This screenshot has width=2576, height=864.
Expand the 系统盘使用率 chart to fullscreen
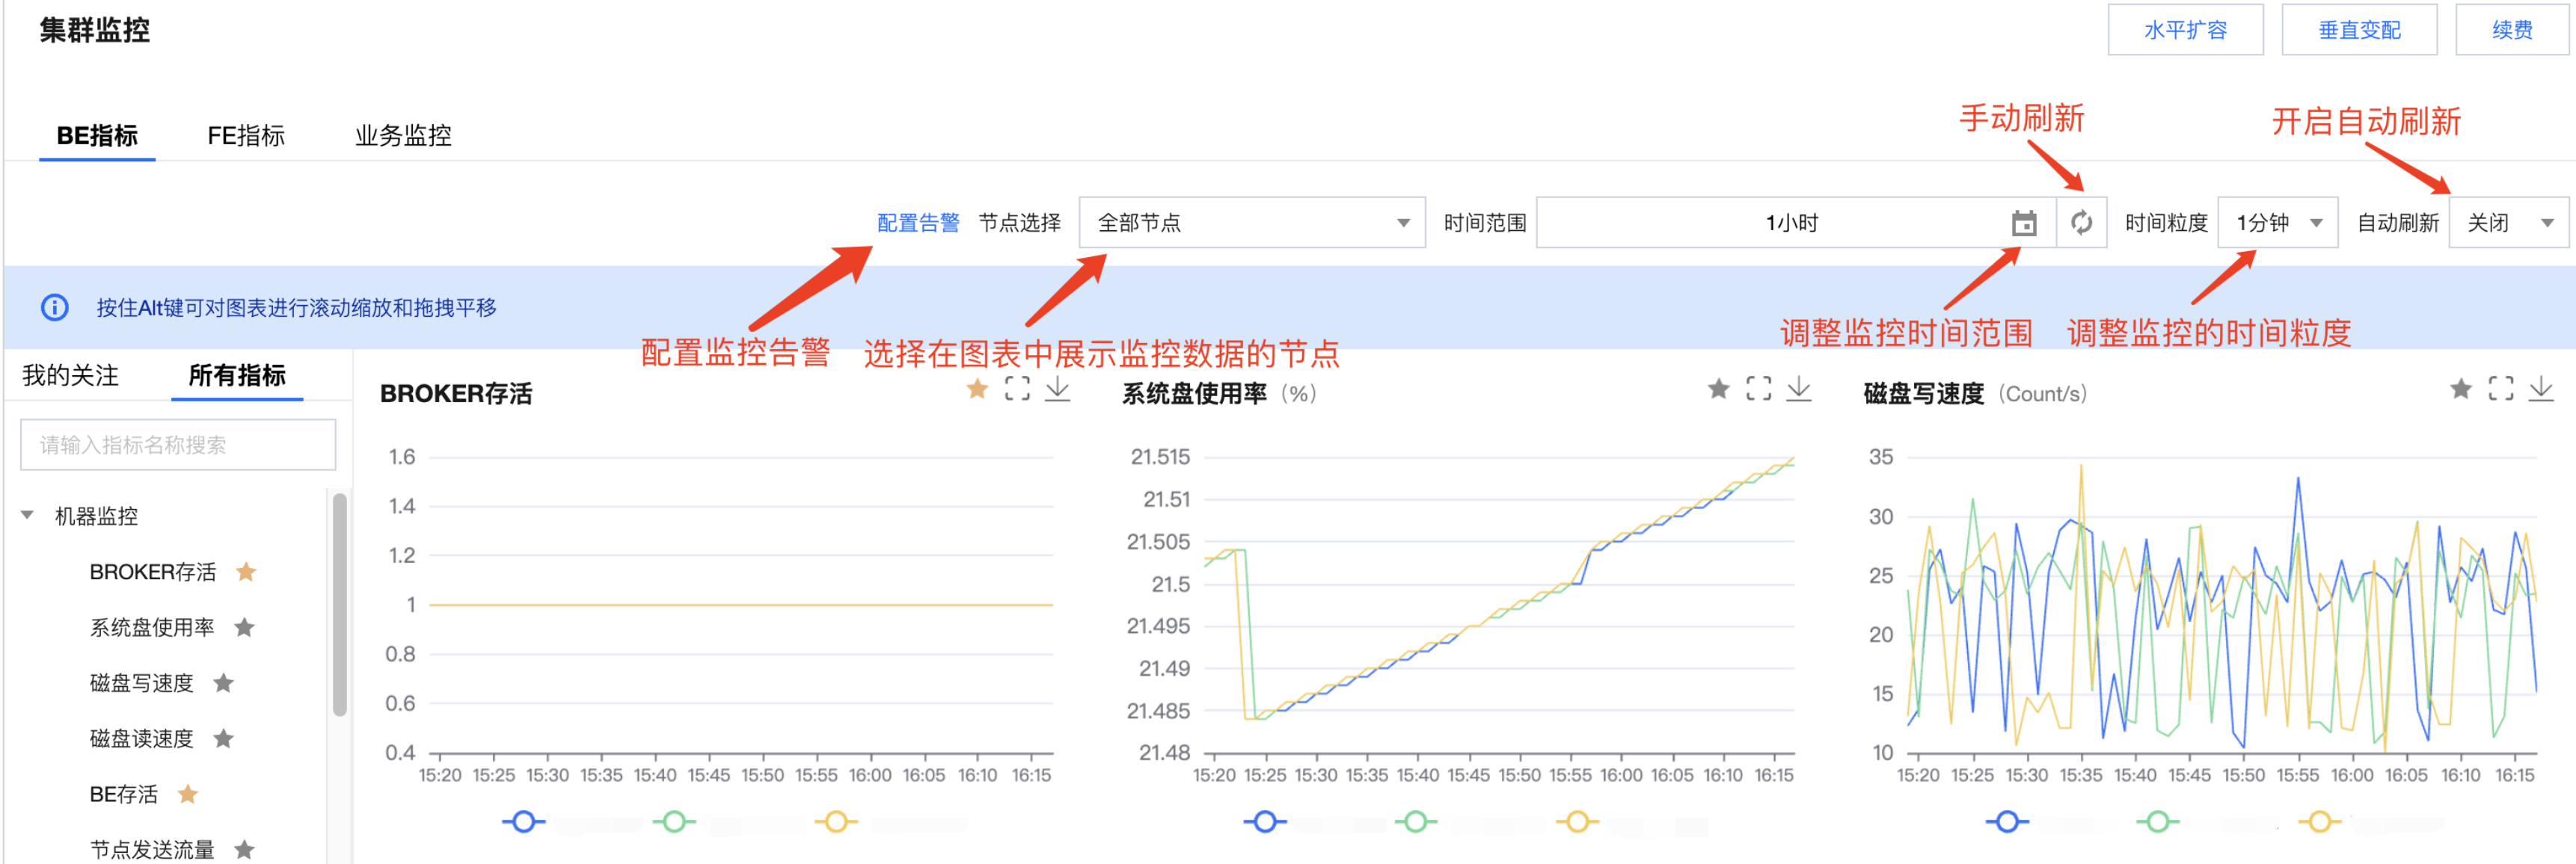[1758, 389]
